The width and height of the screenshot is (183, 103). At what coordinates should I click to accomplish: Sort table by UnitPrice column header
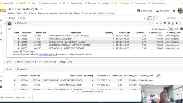click(x=140, y=33)
